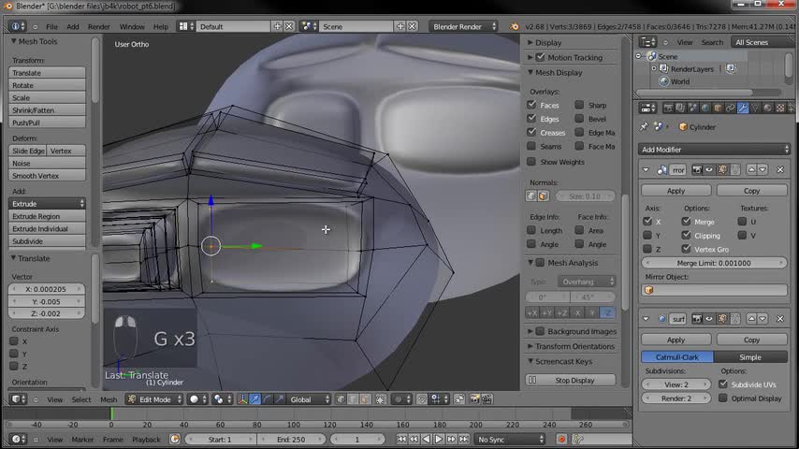799x449 pixels.
Task: Enable the scale manipulator
Action: click(x=279, y=399)
